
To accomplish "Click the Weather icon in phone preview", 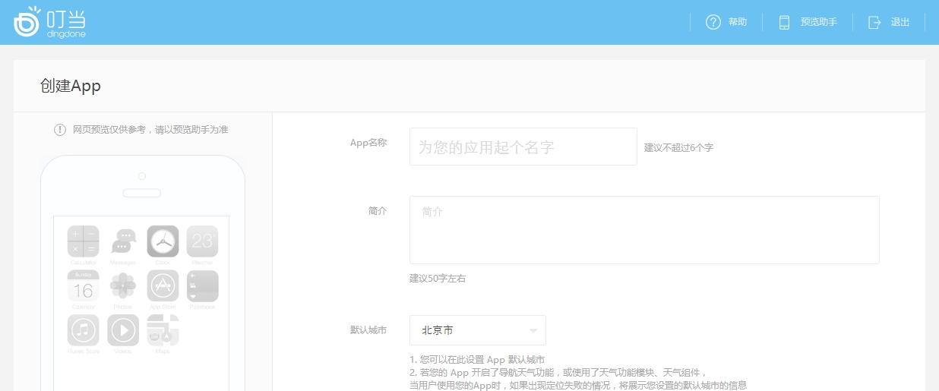I will (202, 241).
